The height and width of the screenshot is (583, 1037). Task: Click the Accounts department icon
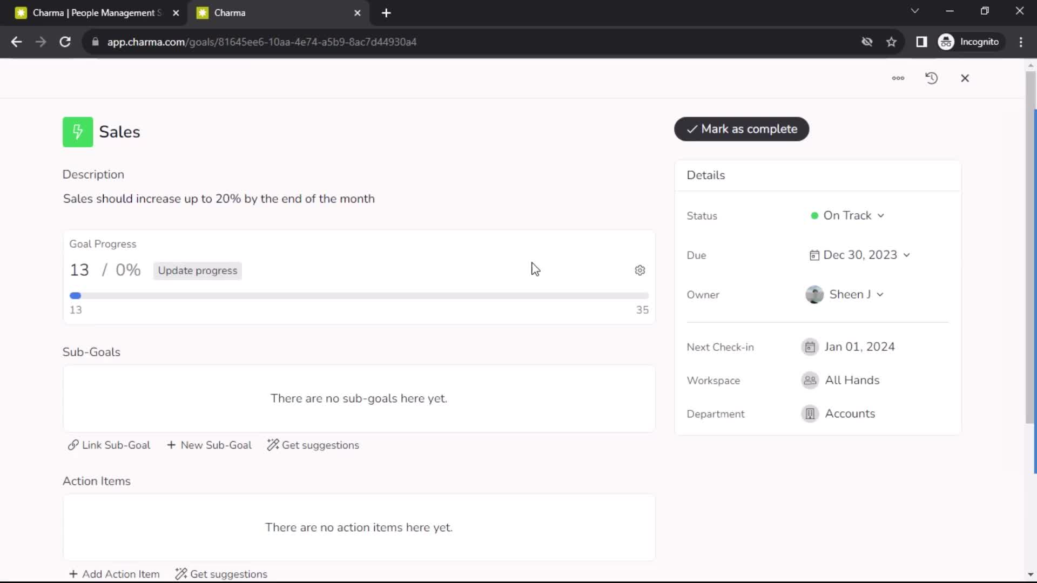[x=811, y=414]
